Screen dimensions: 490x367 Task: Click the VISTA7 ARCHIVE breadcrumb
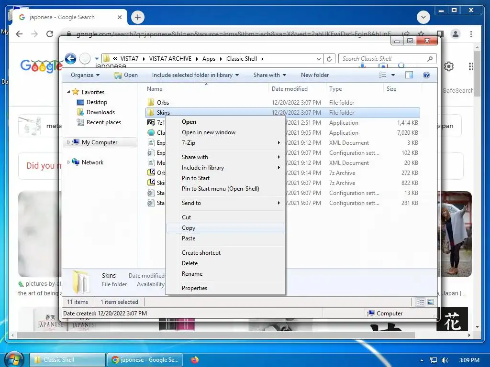pos(170,59)
